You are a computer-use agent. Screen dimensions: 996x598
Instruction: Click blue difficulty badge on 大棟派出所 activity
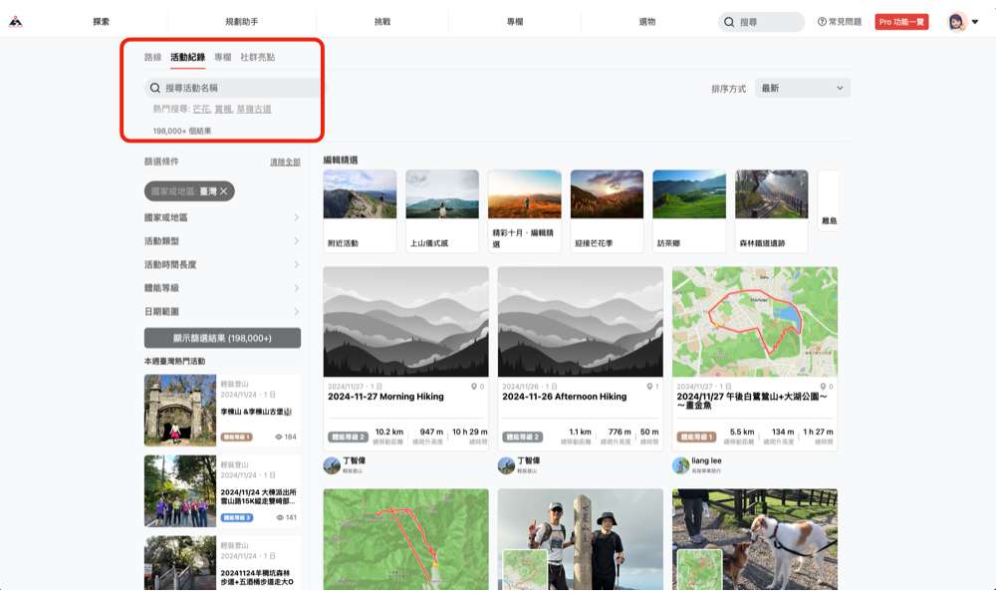(236, 518)
